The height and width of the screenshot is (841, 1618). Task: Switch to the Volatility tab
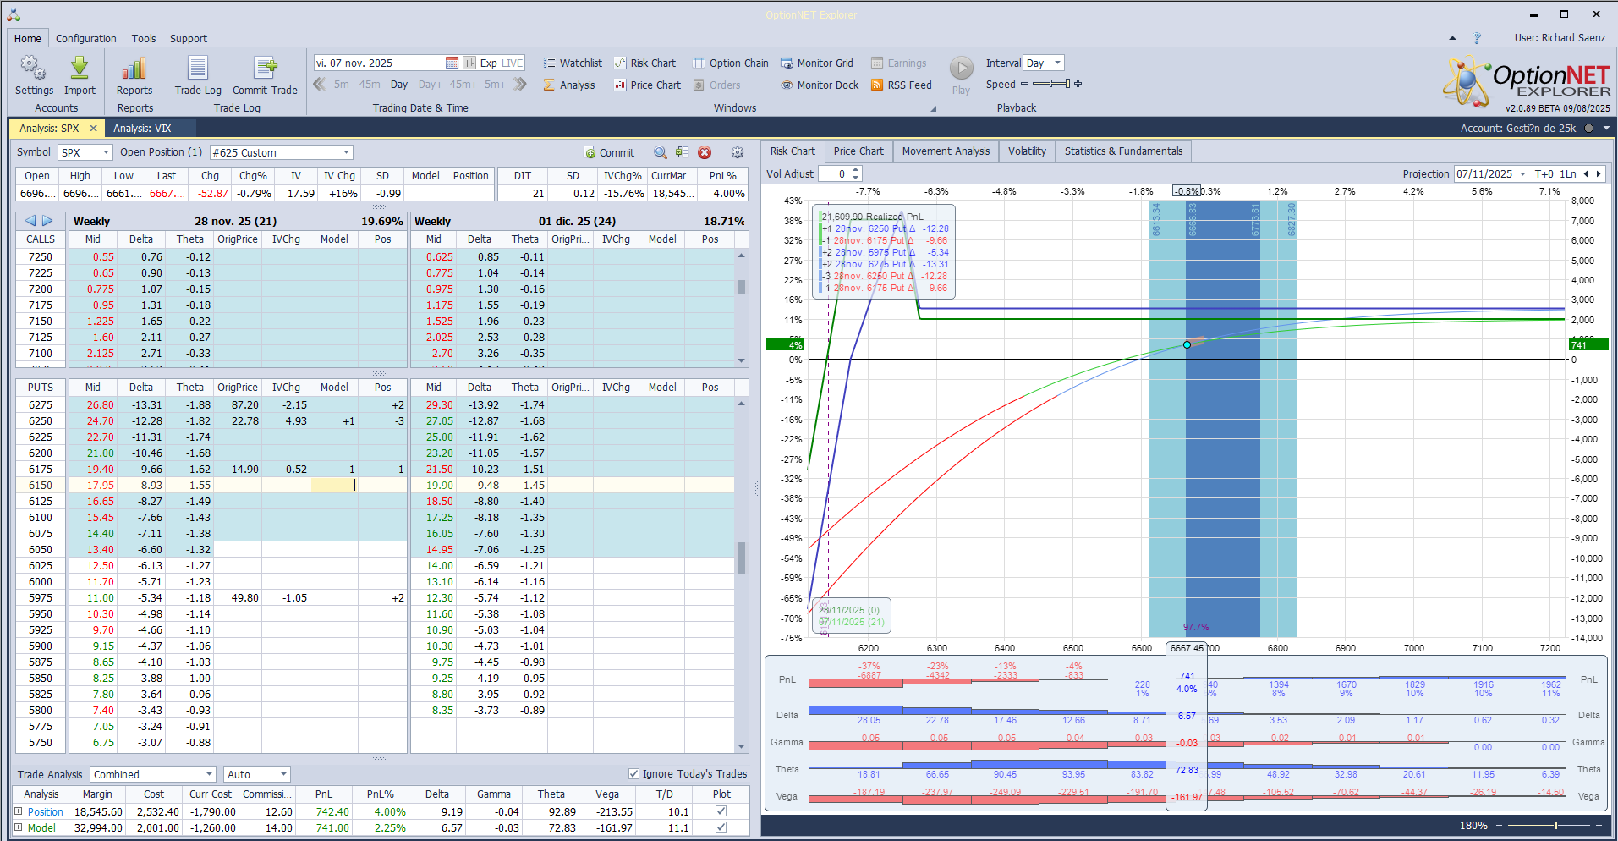pyautogui.click(x=1027, y=151)
